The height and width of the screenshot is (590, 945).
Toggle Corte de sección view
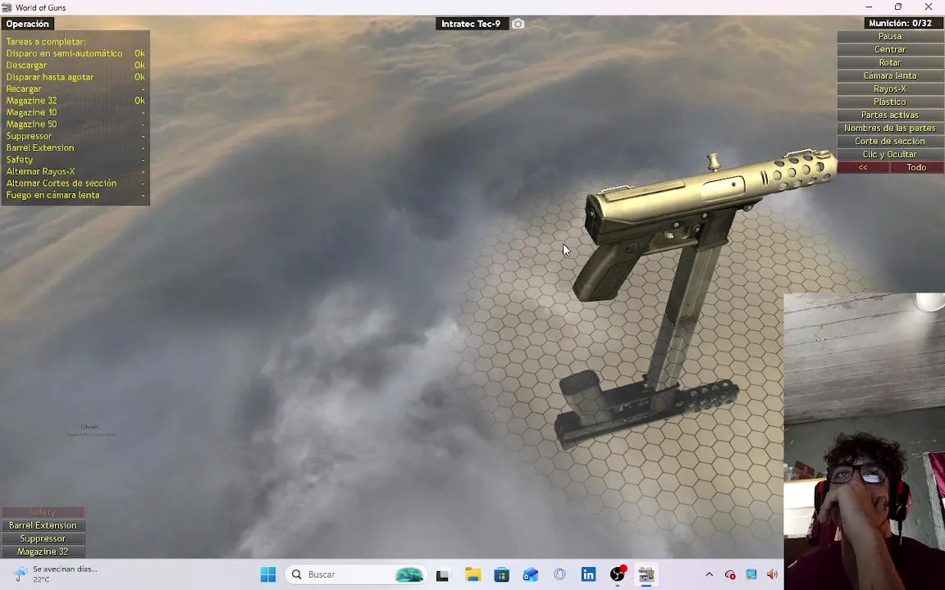[889, 141]
